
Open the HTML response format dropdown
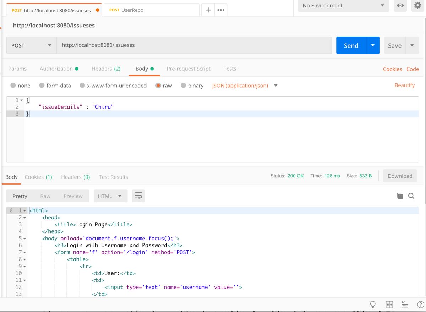tap(110, 196)
